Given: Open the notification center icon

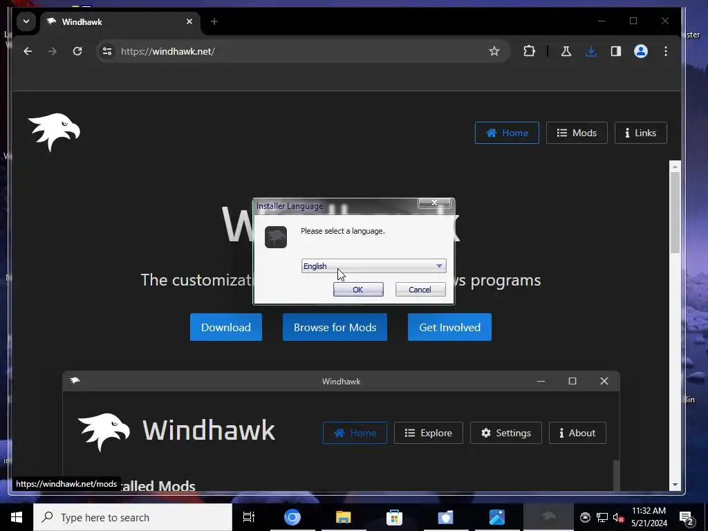Looking at the screenshot, I should pos(687,517).
